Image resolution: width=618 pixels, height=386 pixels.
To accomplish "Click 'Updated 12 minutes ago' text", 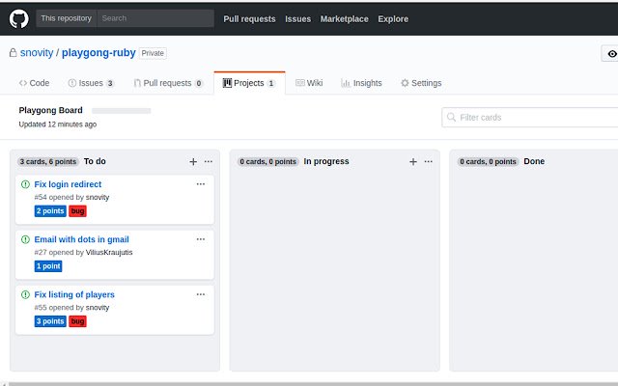I will tap(58, 124).
